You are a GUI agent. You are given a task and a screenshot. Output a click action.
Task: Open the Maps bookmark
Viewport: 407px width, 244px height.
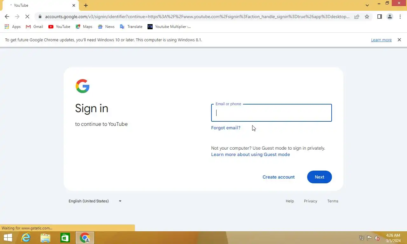click(x=84, y=27)
